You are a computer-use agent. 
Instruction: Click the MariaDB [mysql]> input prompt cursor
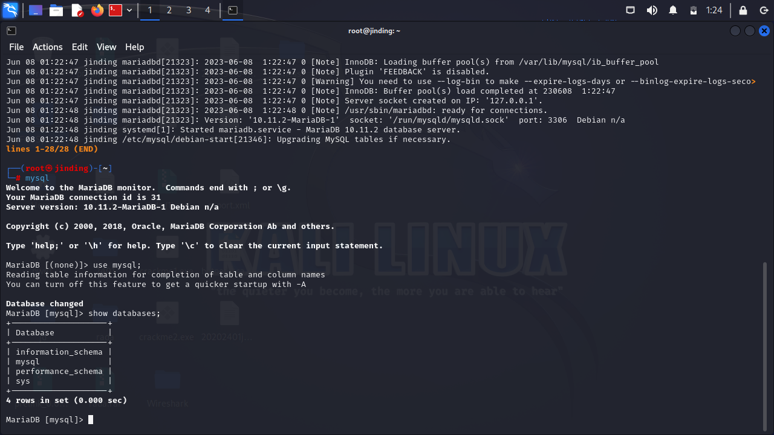(91, 419)
